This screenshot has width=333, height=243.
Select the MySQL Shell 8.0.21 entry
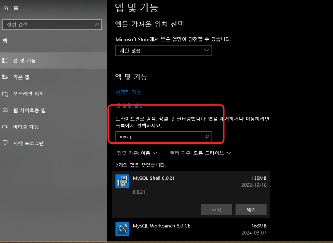pyautogui.click(x=191, y=195)
